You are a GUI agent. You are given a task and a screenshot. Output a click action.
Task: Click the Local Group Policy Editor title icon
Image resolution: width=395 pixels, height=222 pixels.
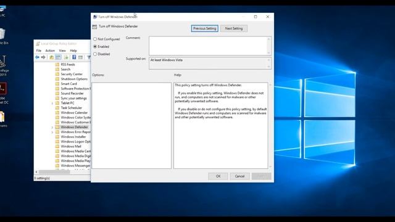[38, 44]
